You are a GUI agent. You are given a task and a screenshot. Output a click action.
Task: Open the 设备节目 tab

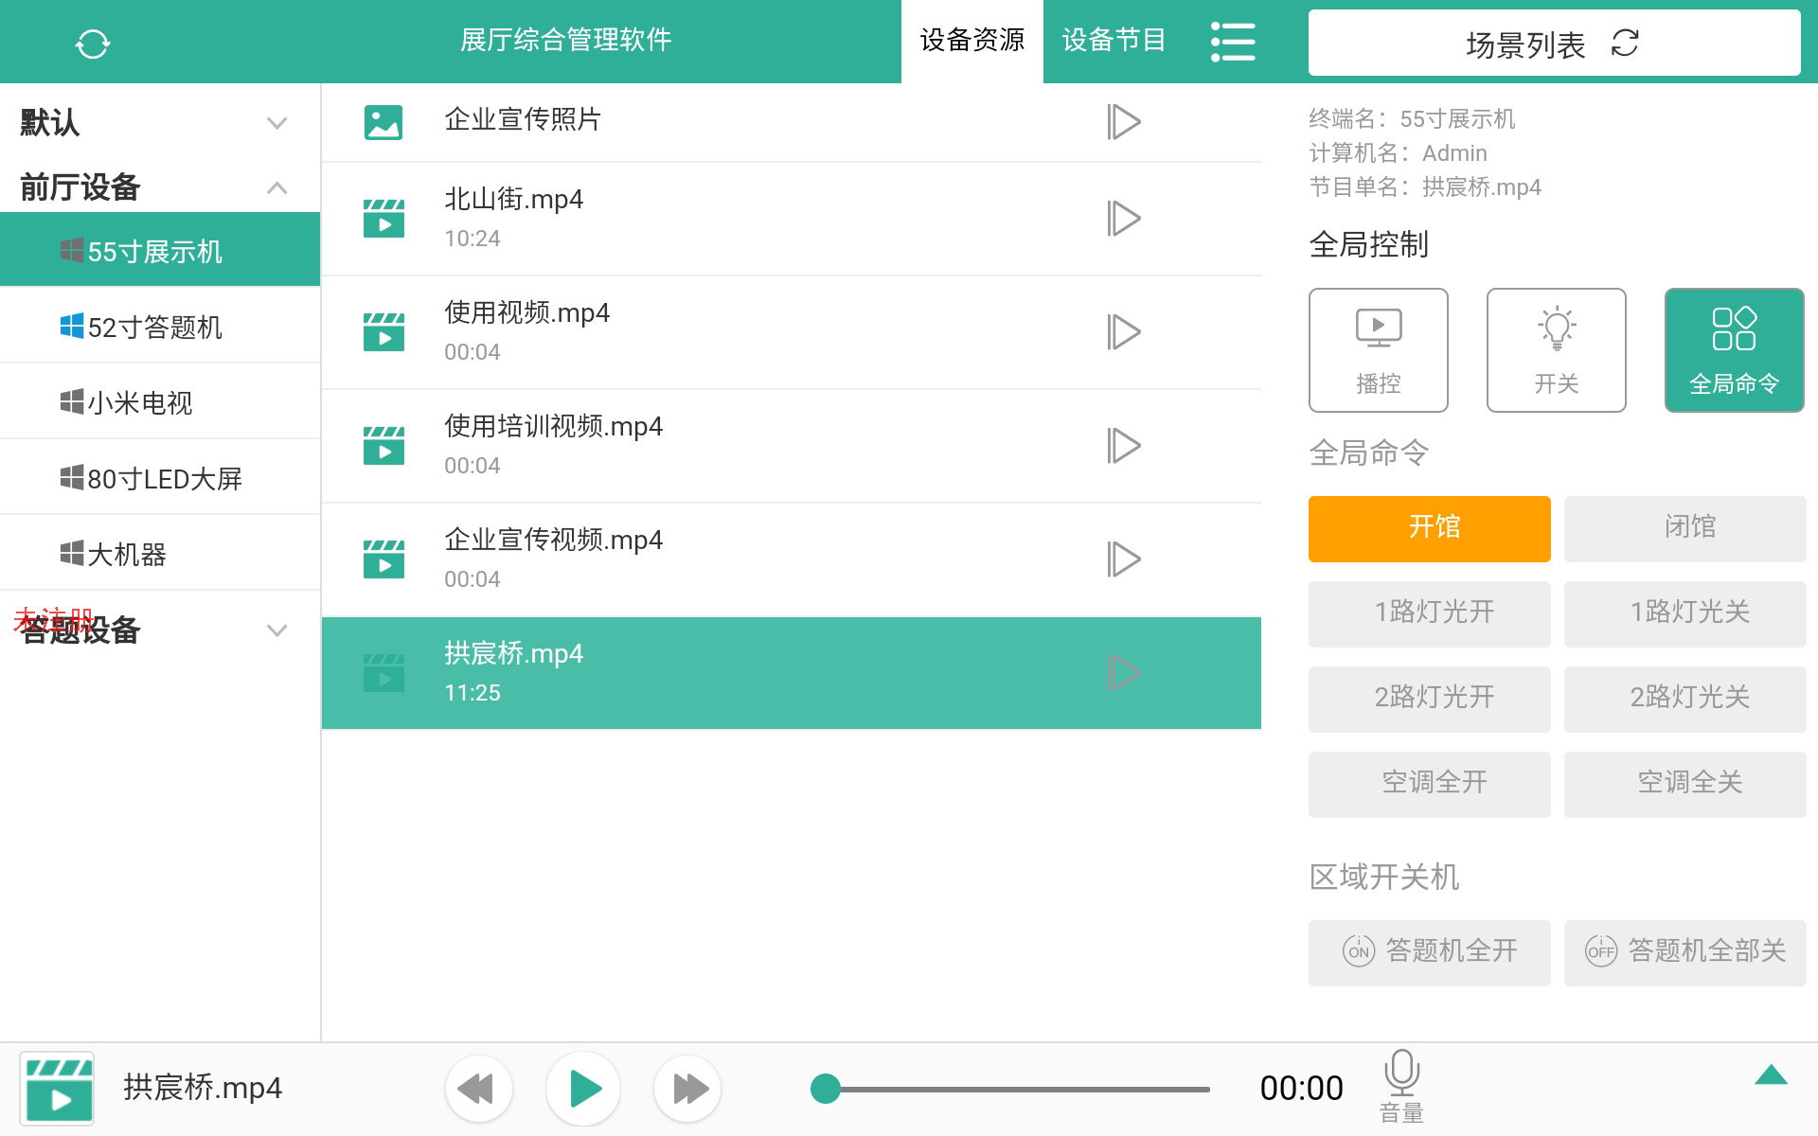coord(1114,41)
